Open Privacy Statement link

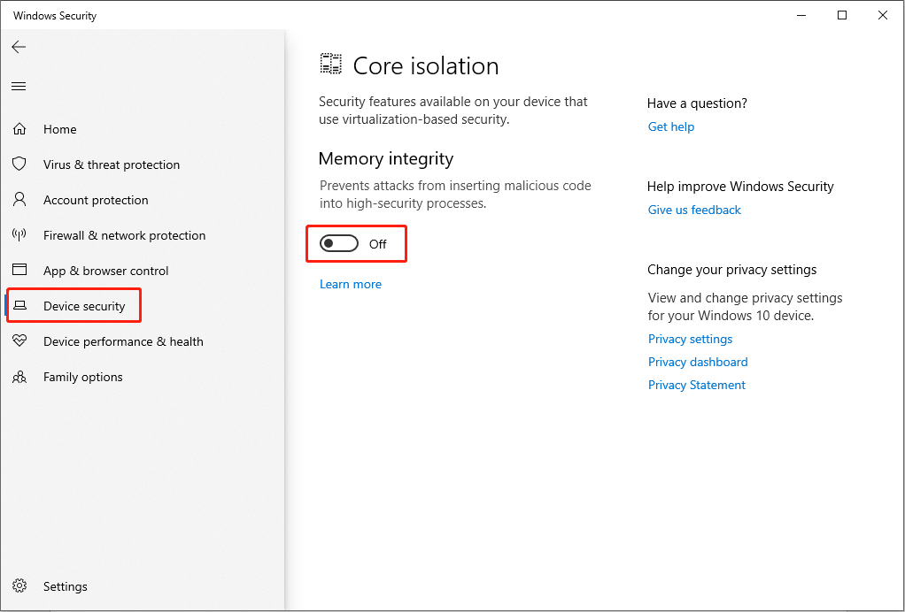697,385
